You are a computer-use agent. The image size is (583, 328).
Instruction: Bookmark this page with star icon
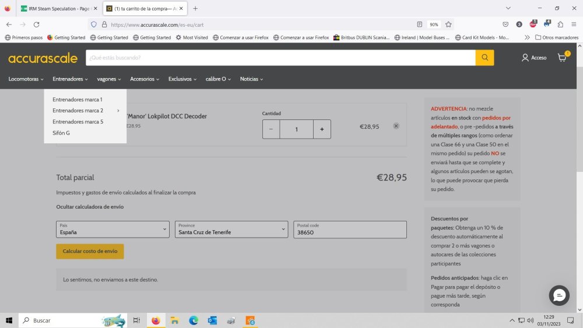coord(448,24)
